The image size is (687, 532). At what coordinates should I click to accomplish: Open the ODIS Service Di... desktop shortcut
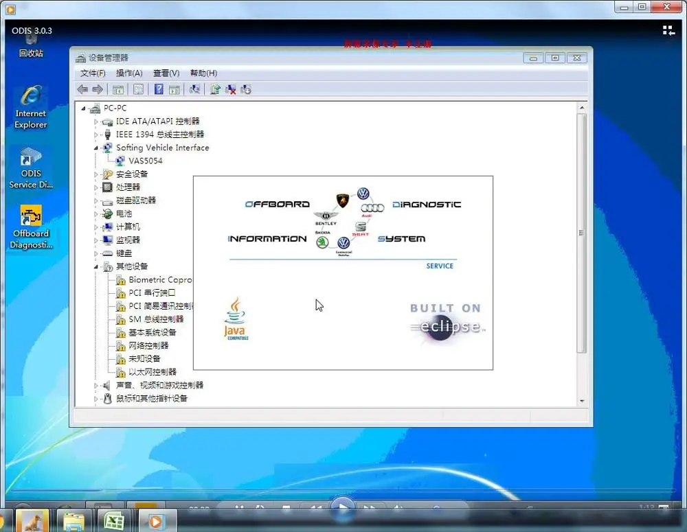pos(31,169)
